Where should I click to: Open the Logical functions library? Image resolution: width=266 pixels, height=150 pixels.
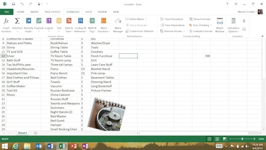click(49, 25)
